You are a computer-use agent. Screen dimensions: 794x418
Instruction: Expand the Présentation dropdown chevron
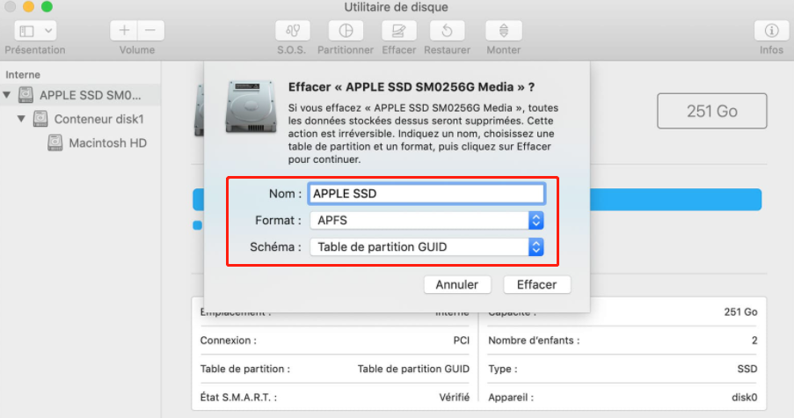pyautogui.click(x=48, y=31)
